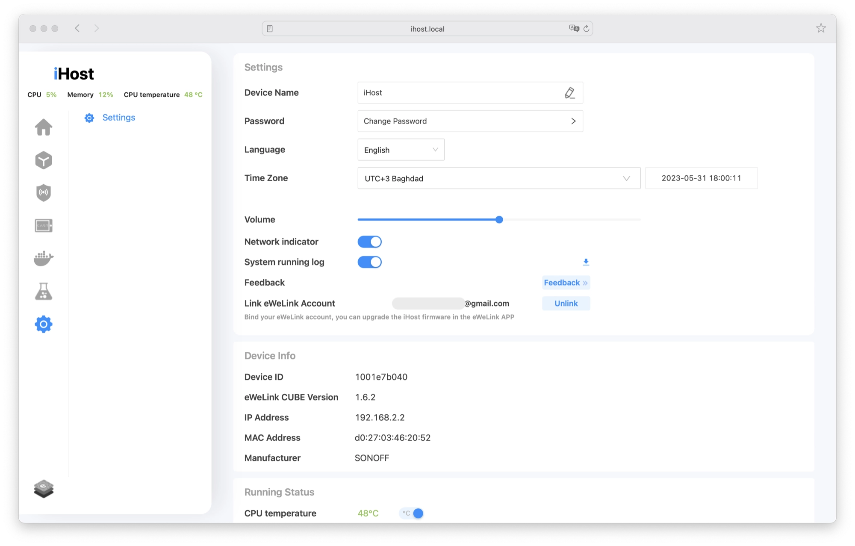Viewport: 855px width, 546px height.
Task: Click the CUBE version value 1.6.2
Action: coord(365,397)
